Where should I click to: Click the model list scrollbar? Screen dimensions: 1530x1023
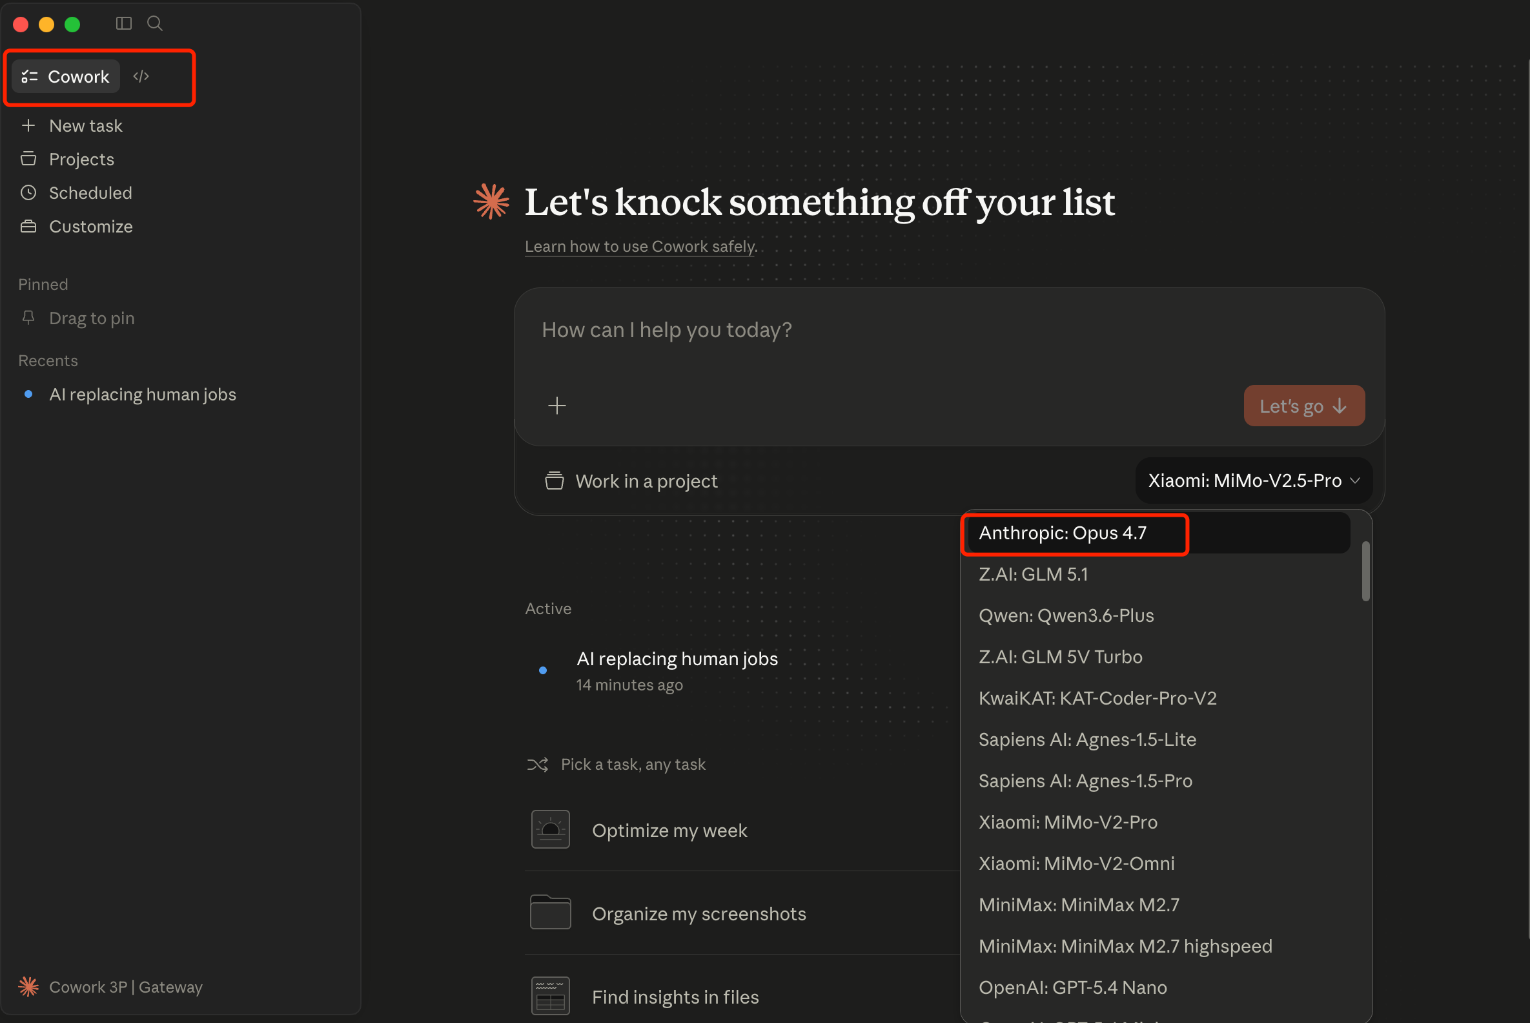[x=1365, y=571]
